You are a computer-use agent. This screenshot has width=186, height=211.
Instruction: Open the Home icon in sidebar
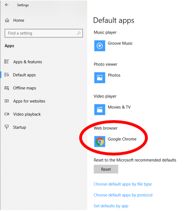pyautogui.click(x=7, y=21)
